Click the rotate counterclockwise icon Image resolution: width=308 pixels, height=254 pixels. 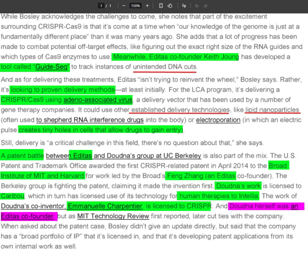click(x=170, y=6)
